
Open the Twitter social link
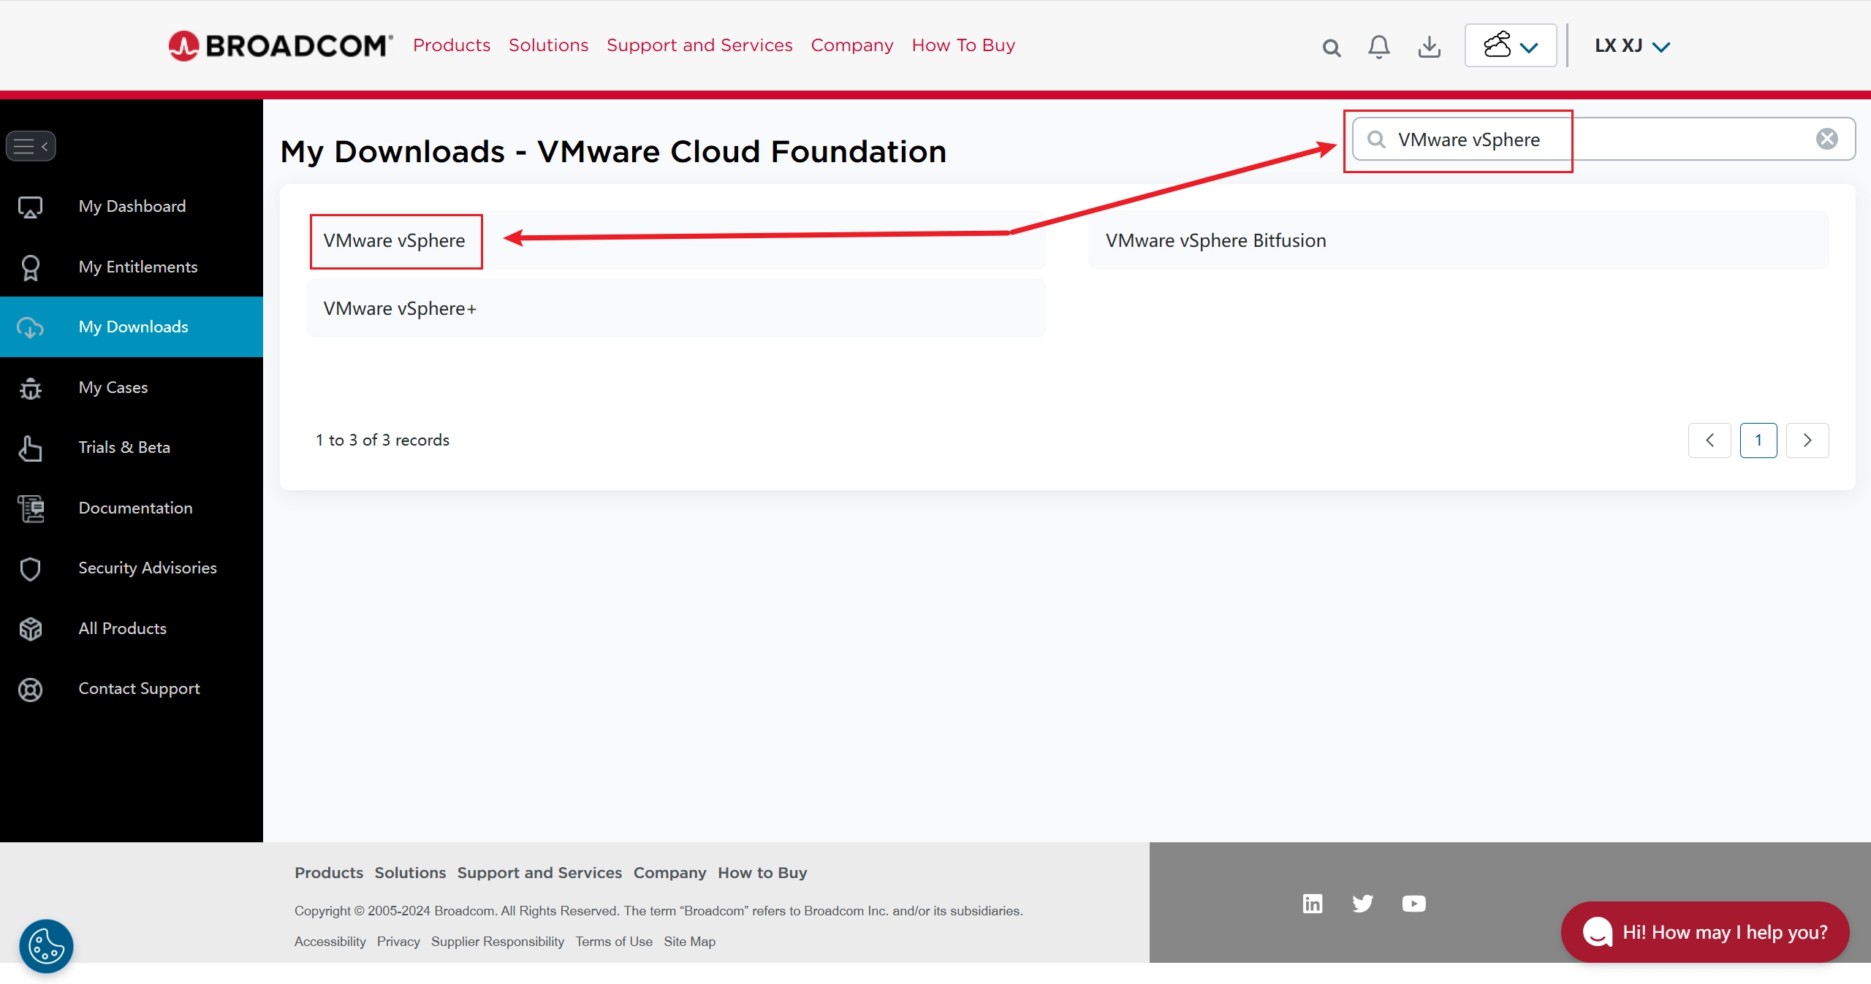coord(1362,904)
